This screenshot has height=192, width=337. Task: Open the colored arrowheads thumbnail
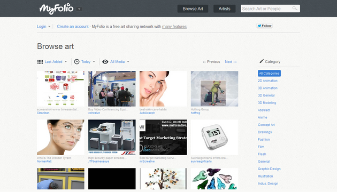click(x=215, y=179)
